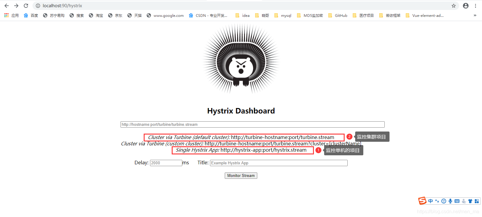
Task: Open the Sogou emoji smiley panel
Action: pyautogui.click(x=444, y=201)
